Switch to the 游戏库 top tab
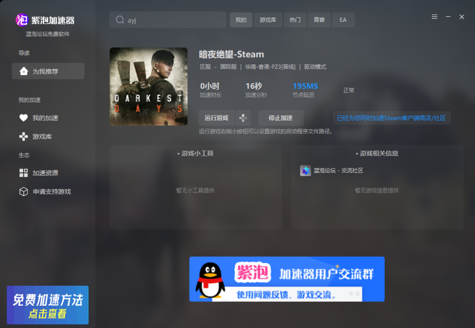 [x=268, y=20]
